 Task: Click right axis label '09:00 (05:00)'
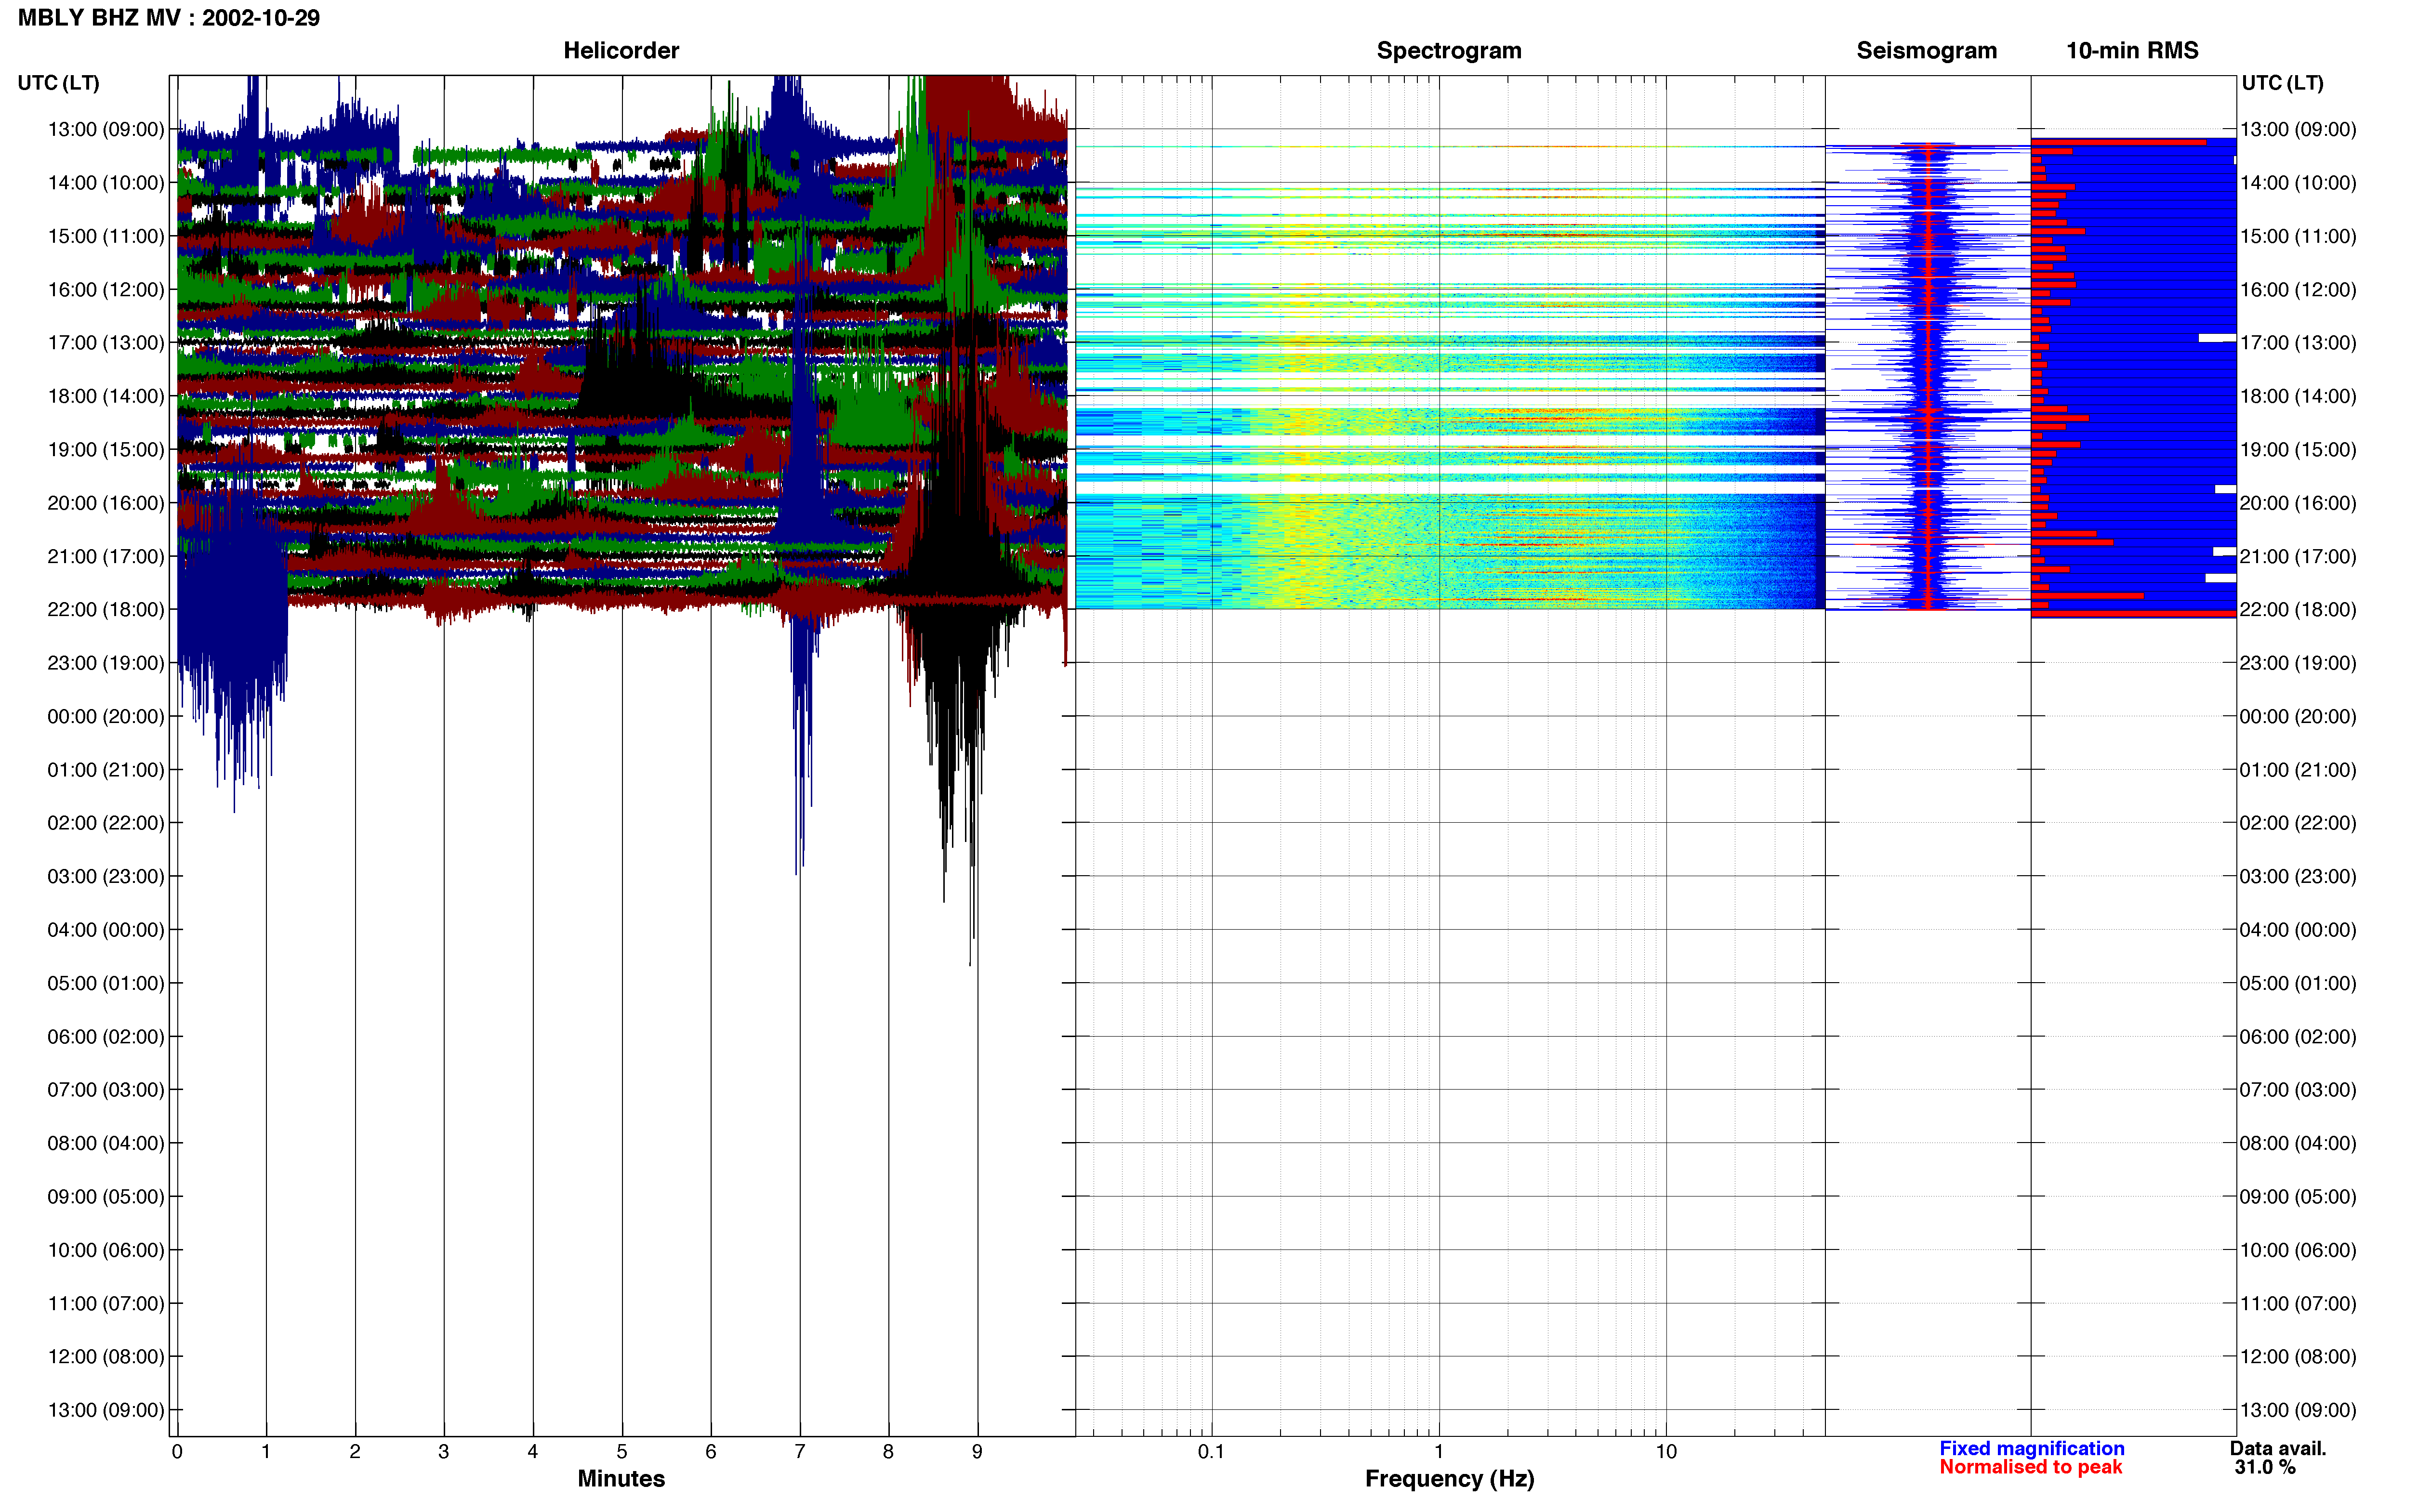coord(2298,1197)
